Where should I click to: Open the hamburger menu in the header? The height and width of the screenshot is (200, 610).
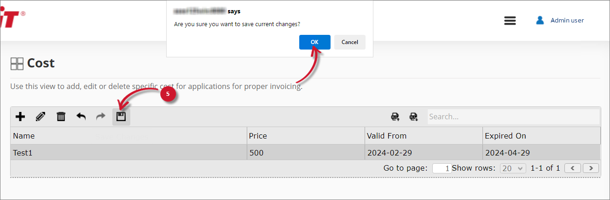[x=510, y=21]
